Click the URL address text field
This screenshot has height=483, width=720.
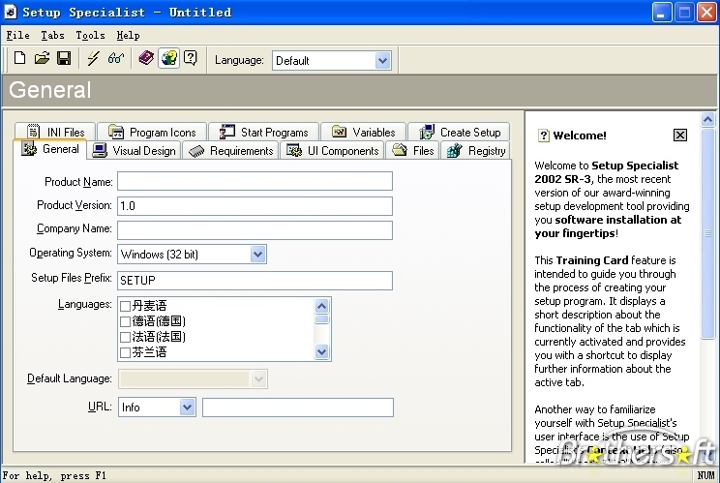[x=297, y=408]
